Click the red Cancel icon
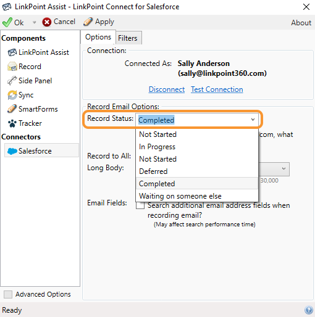 click(x=47, y=22)
